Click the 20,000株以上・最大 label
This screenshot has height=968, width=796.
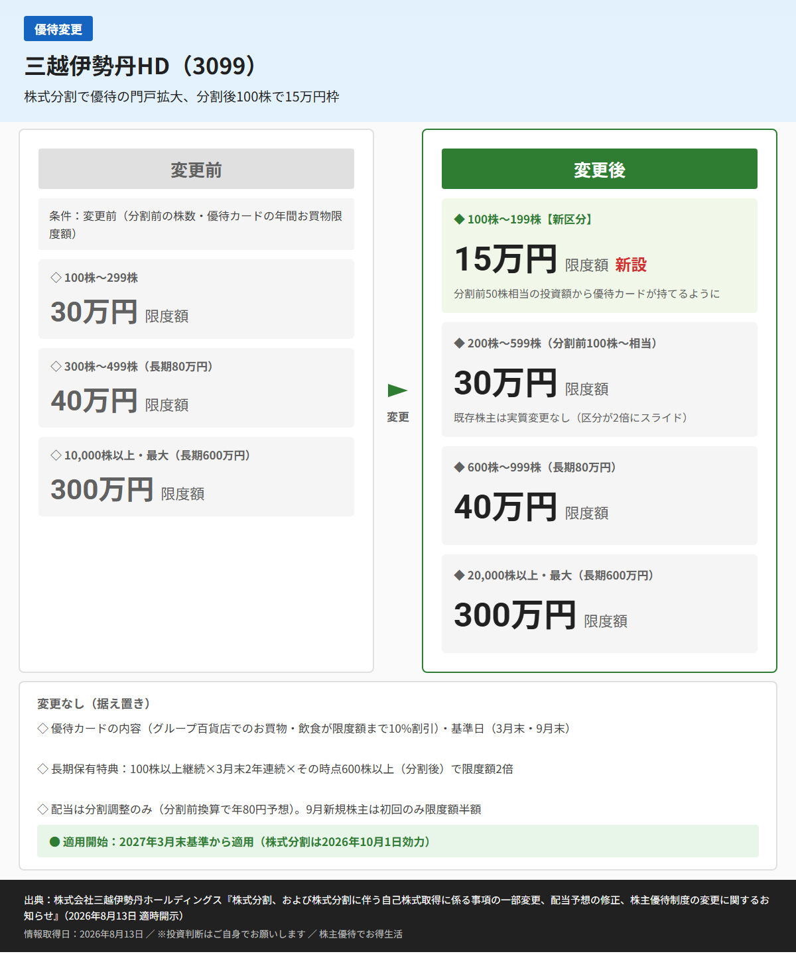[554, 575]
